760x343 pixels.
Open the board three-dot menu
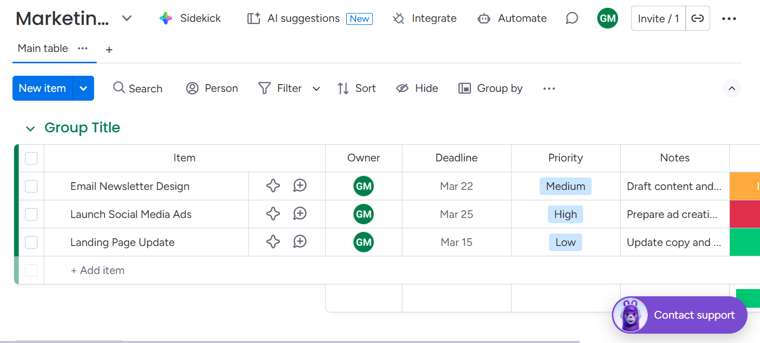pos(729,18)
